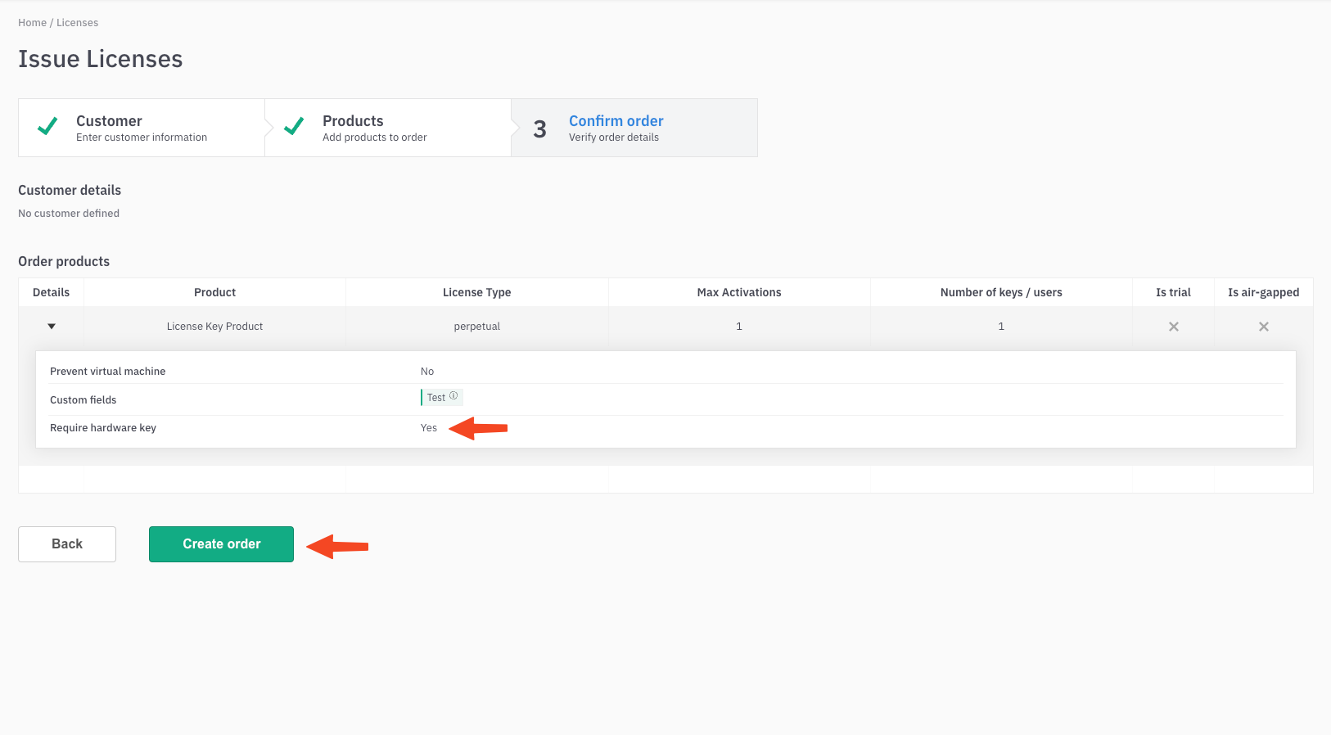Click the License Key Product cell
The height and width of the screenshot is (735, 1331).
(x=214, y=327)
